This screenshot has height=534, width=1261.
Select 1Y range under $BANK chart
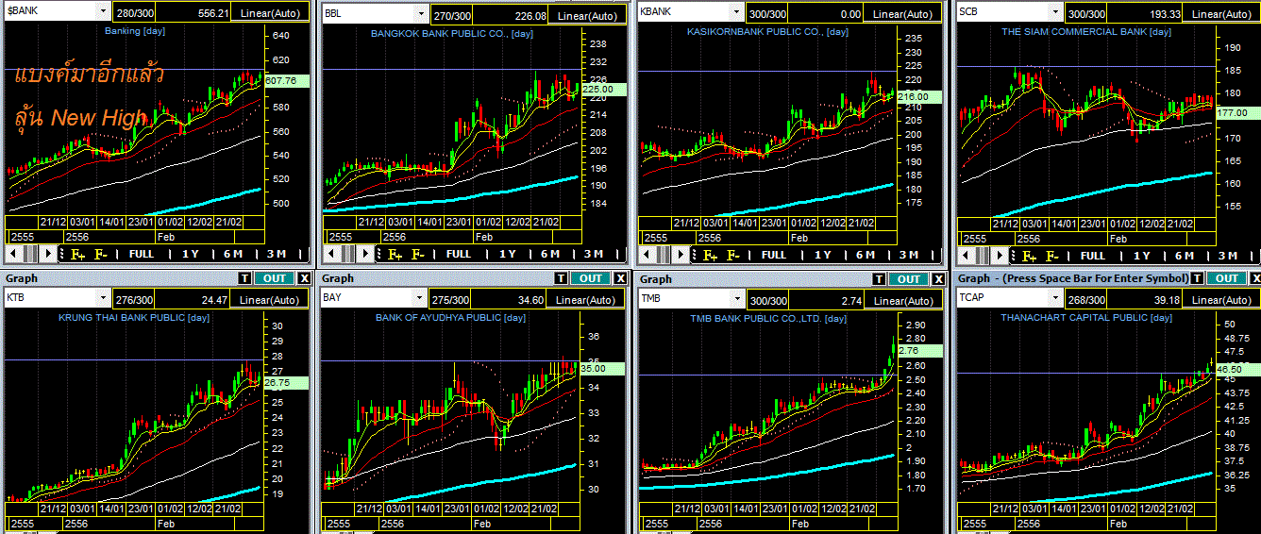192,254
